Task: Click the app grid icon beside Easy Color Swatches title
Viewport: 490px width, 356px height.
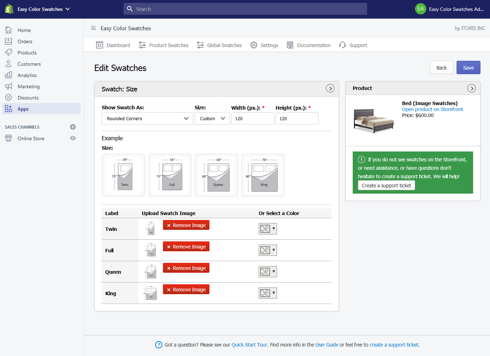Action: point(94,28)
